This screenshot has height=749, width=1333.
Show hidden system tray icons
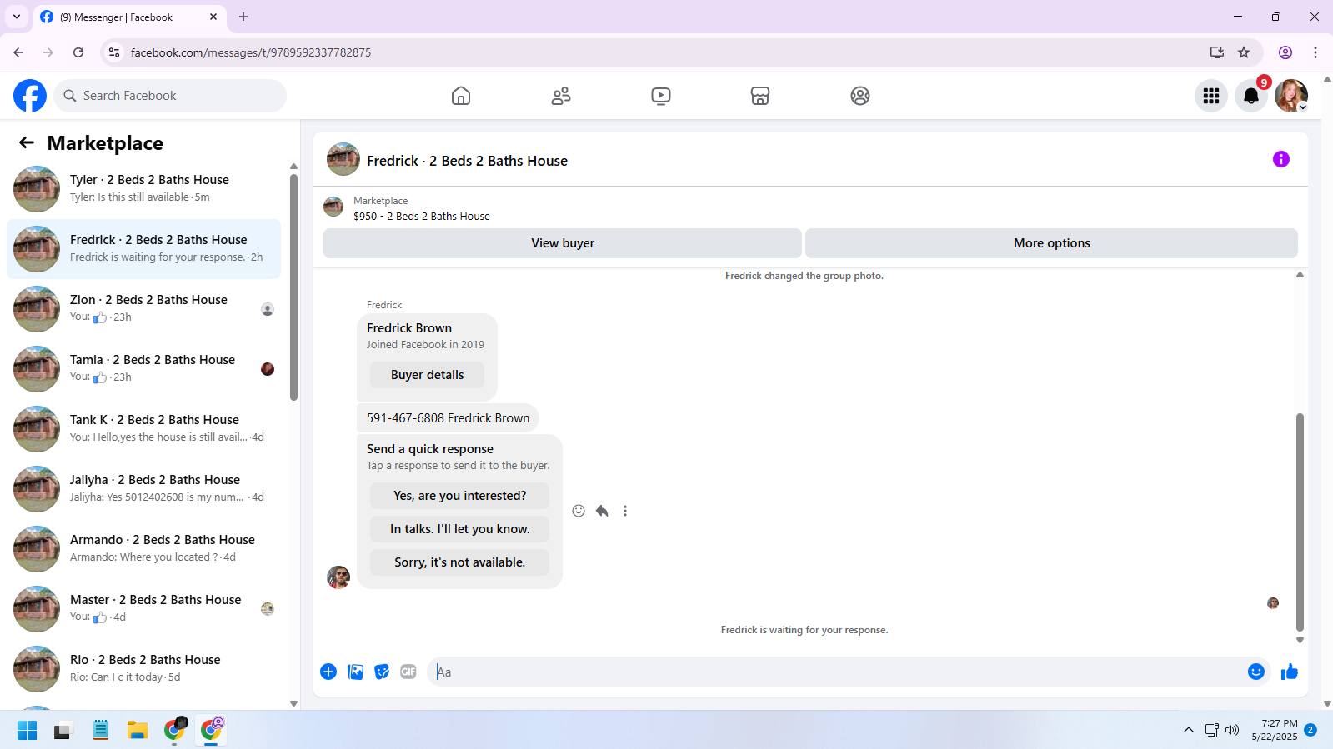pyautogui.click(x=1188, y=730)
